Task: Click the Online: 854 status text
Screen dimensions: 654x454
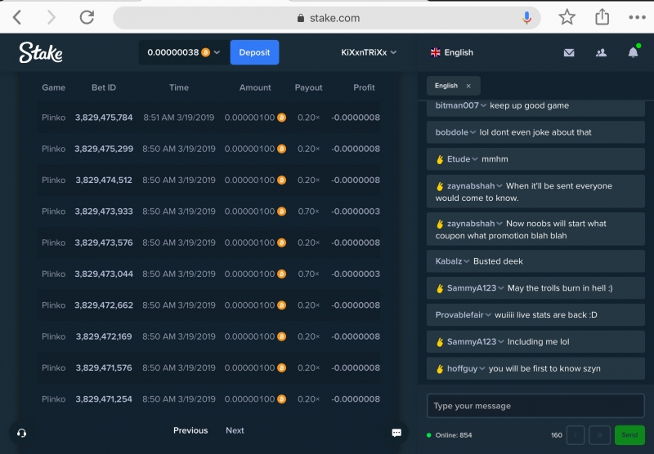Action: (x=454, y=435)
